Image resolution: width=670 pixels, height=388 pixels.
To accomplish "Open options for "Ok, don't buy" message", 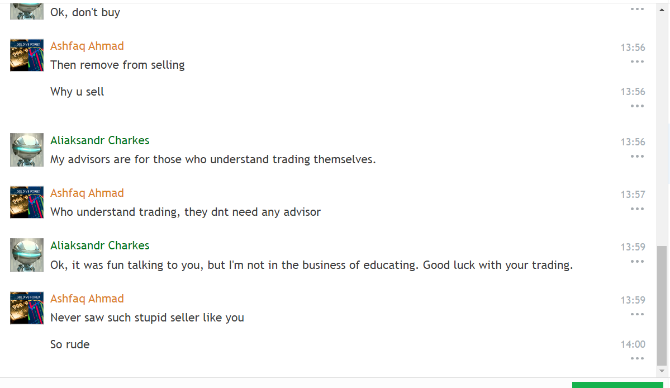I will pos(637,9).
